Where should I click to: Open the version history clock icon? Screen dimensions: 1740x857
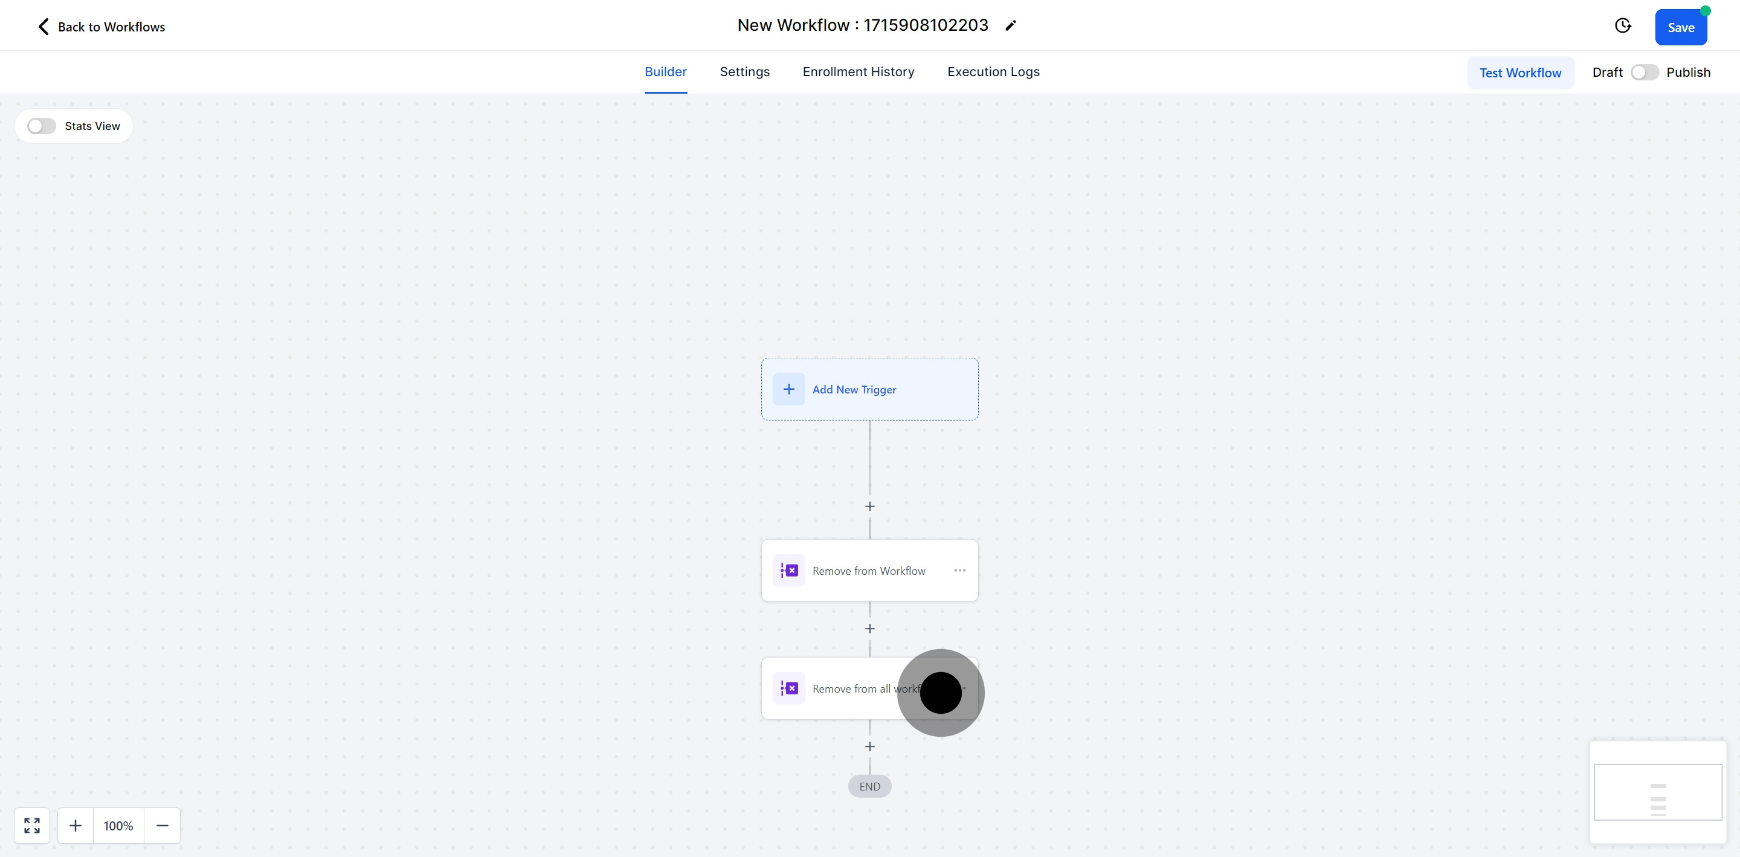click(1622, 25)
